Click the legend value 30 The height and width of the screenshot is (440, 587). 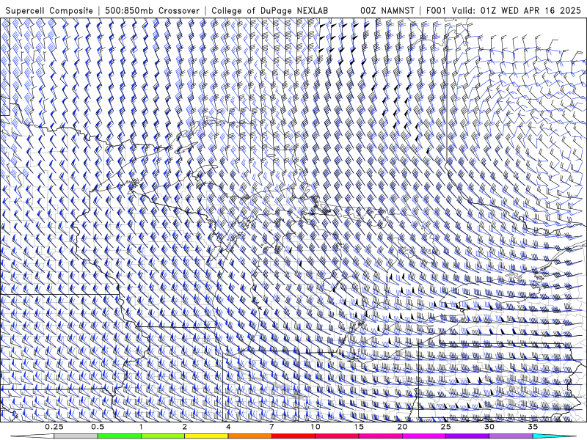coord(489,427)
